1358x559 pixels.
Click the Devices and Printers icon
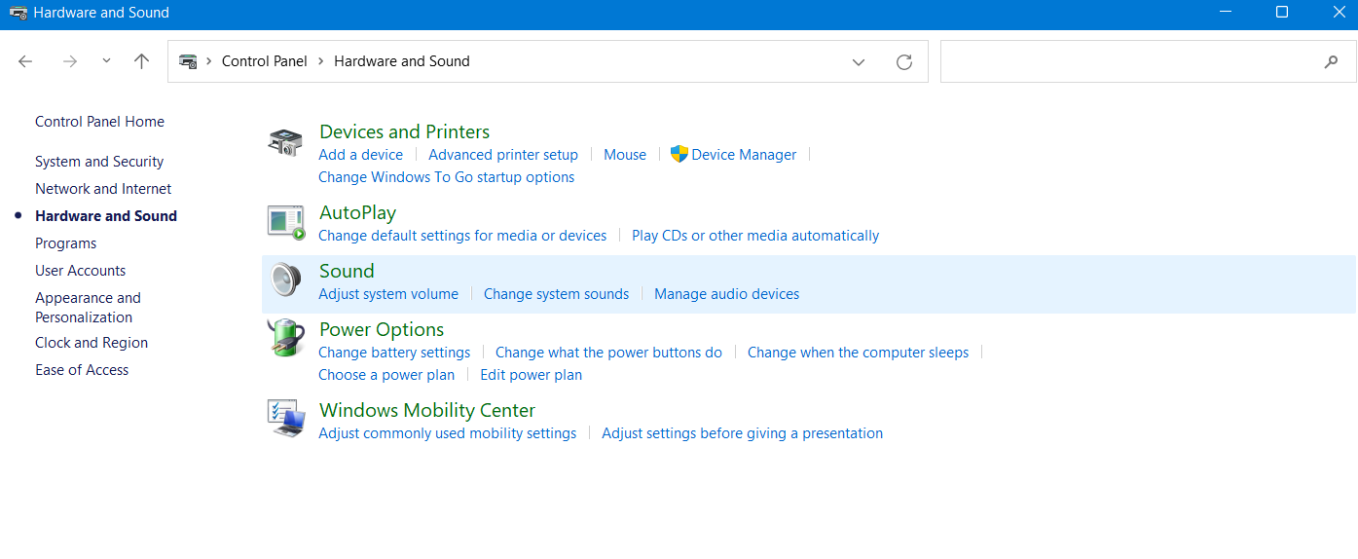(x=285, y=142)
